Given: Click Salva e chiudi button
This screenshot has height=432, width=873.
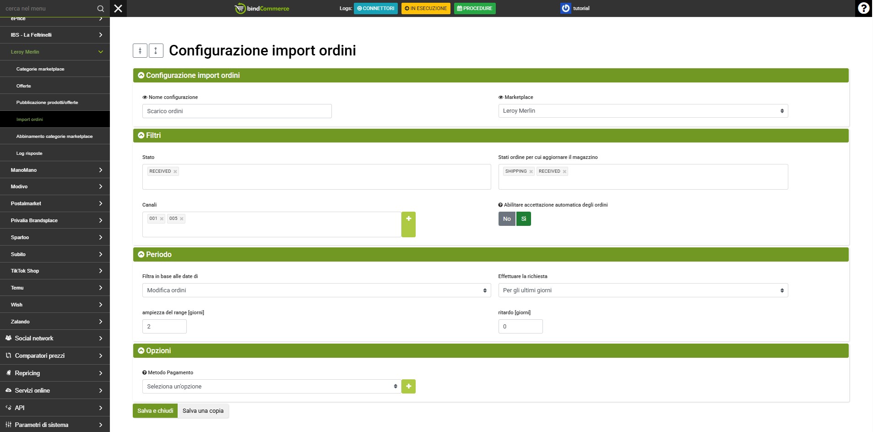Looking at the screenshot, I should click(x=155, y=411).
